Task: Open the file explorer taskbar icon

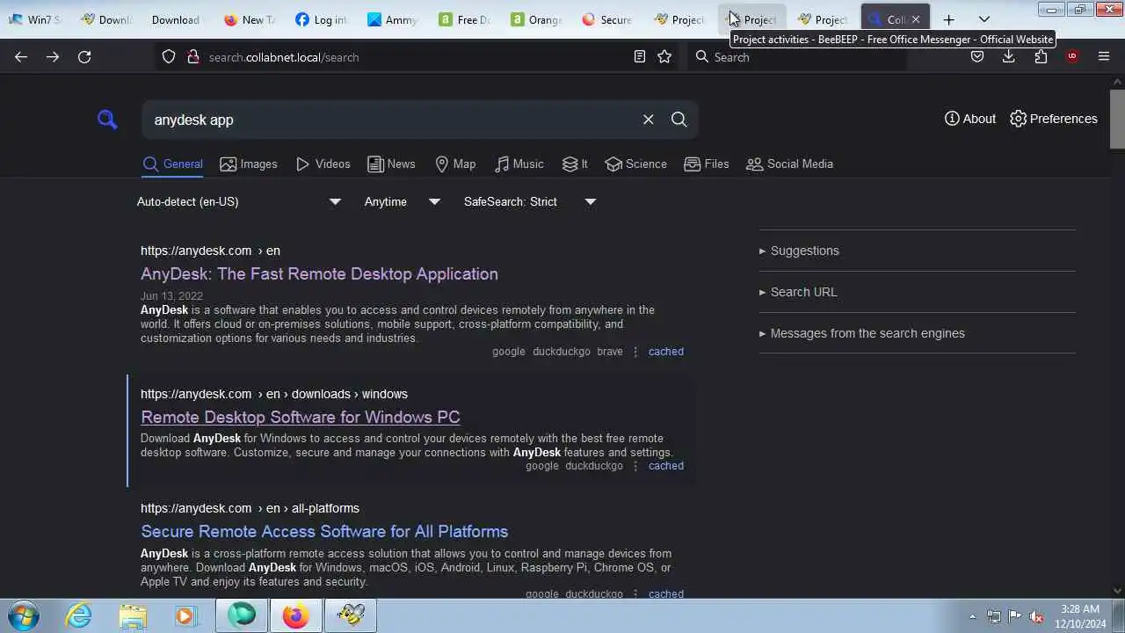Action: 133,615
